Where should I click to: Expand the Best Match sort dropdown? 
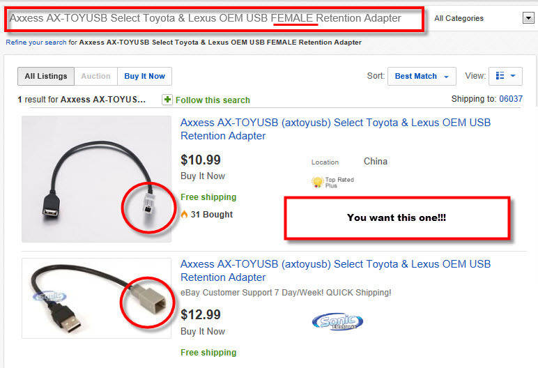[422, 76]
